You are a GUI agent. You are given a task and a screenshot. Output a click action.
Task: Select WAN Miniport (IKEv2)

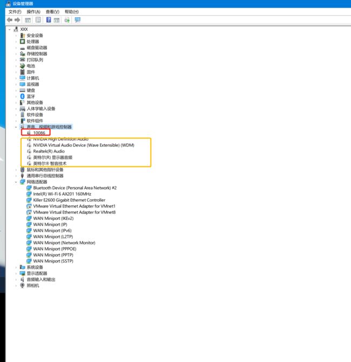pyautogui.click(x=53, y=218)
